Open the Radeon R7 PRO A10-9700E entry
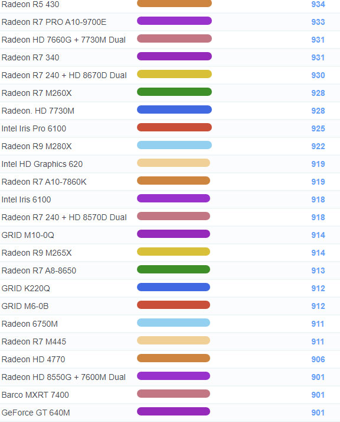This screenshot has width=340, height=422. click(54, 22)
